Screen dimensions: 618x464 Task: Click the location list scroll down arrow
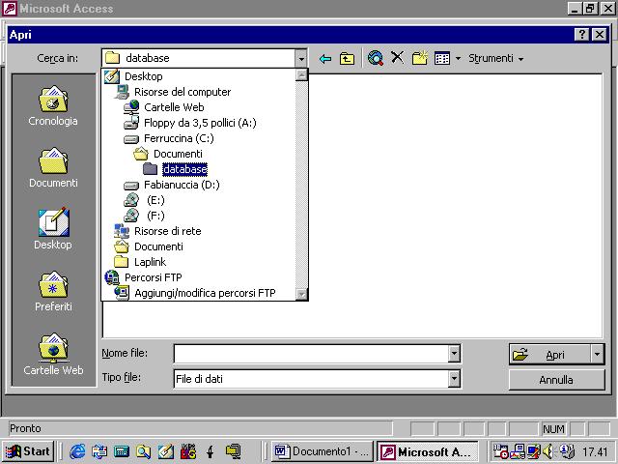click(x=301, y=294)
